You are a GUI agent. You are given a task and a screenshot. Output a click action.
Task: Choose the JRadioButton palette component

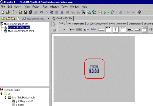[x=72, y=29]
